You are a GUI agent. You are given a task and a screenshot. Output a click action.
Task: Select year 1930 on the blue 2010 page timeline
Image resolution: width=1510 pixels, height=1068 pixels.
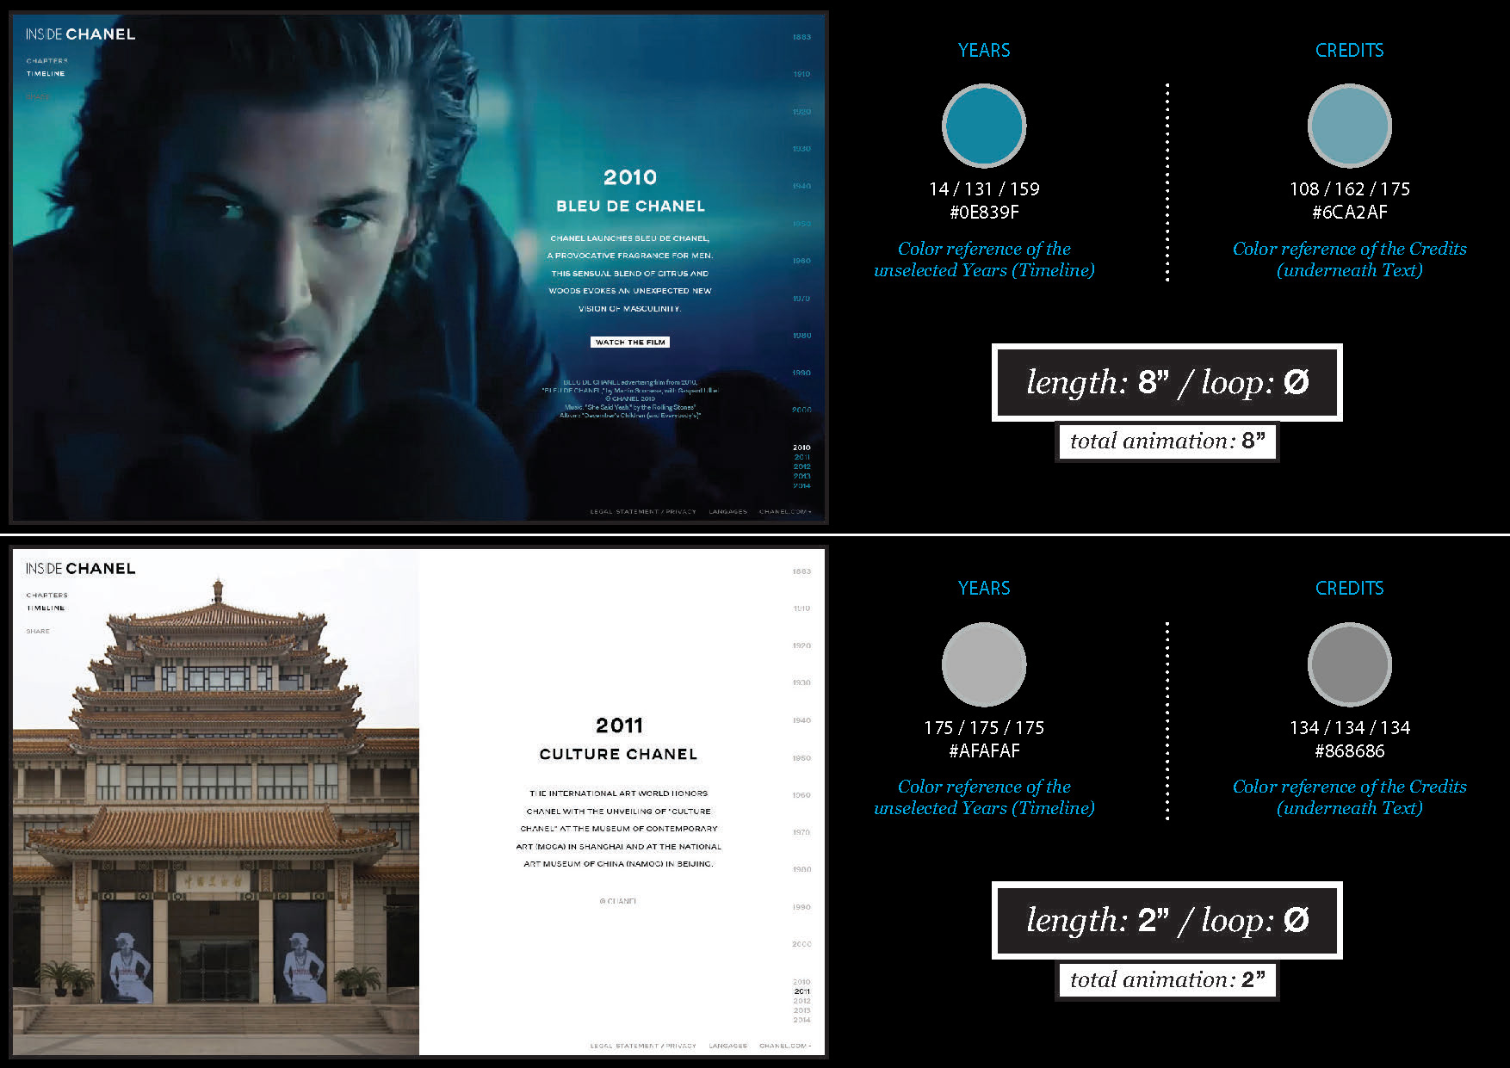pos(801,149)
